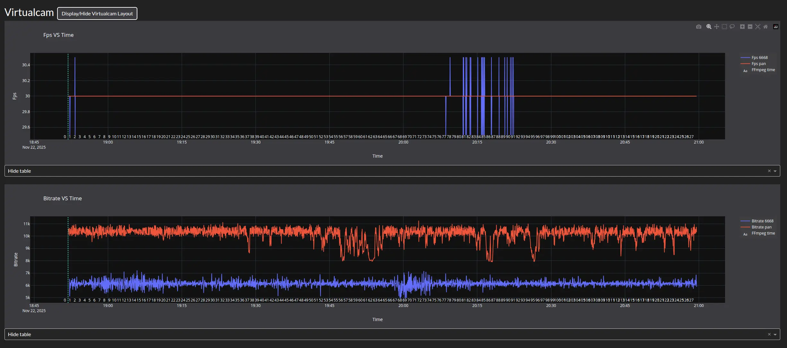Screen dimensions: 787x348
Task: Zoom in using the plus modebar icon
Action: click(x=742, y=27)
